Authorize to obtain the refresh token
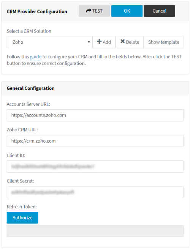The height and width of the screenshot is (249, 190). pos(22,218)
